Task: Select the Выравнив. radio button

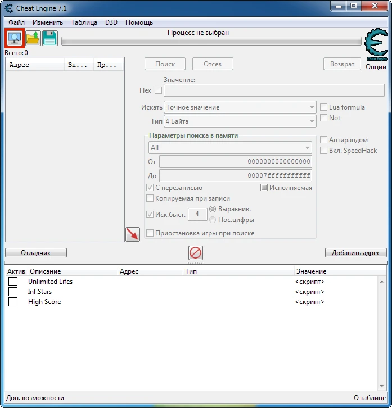Action: pos(213,209)
